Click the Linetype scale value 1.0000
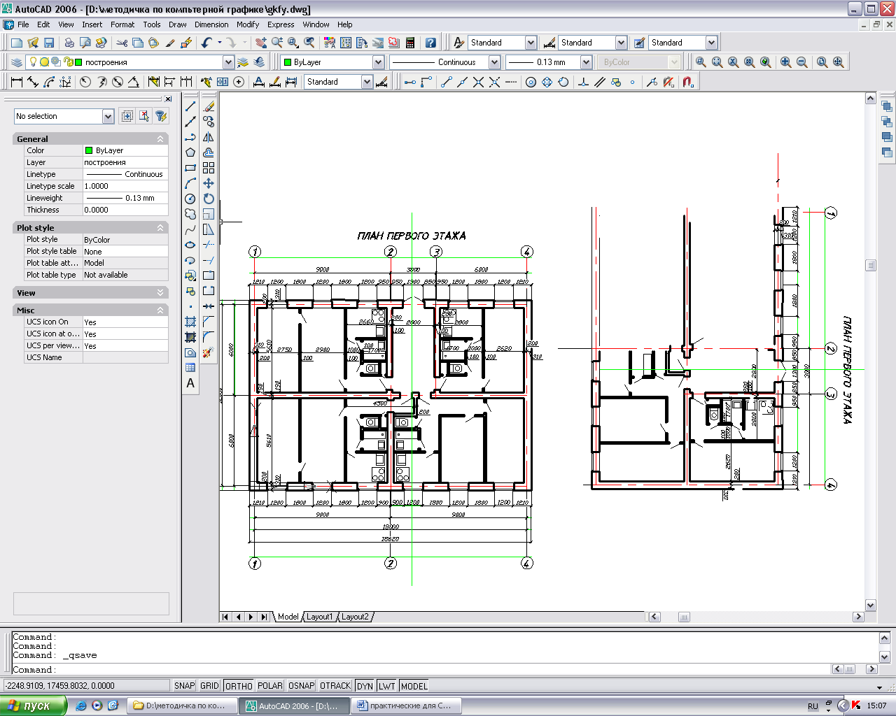896x716 pixels. 125,186
